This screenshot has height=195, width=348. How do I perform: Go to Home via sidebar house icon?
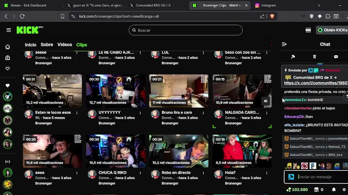(8, 47)
